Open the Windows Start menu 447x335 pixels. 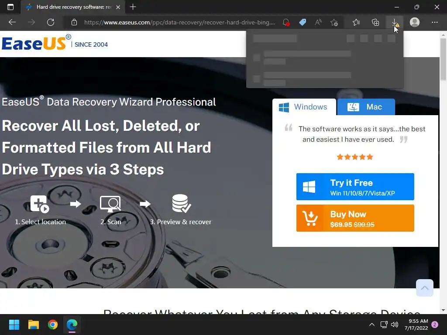tap(14, 325)
